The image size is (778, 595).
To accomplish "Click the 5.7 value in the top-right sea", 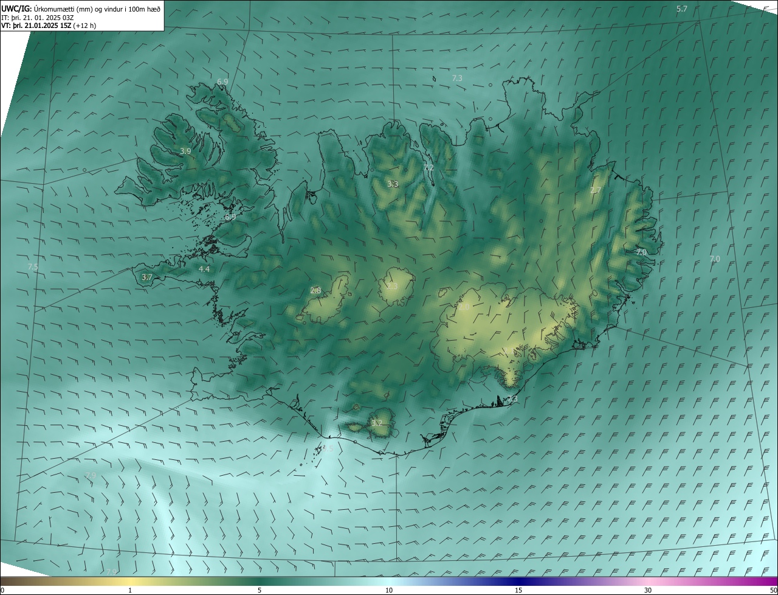I will click(682, 9).
